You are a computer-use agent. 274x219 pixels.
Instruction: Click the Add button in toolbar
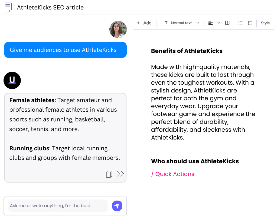click(144, 23)
